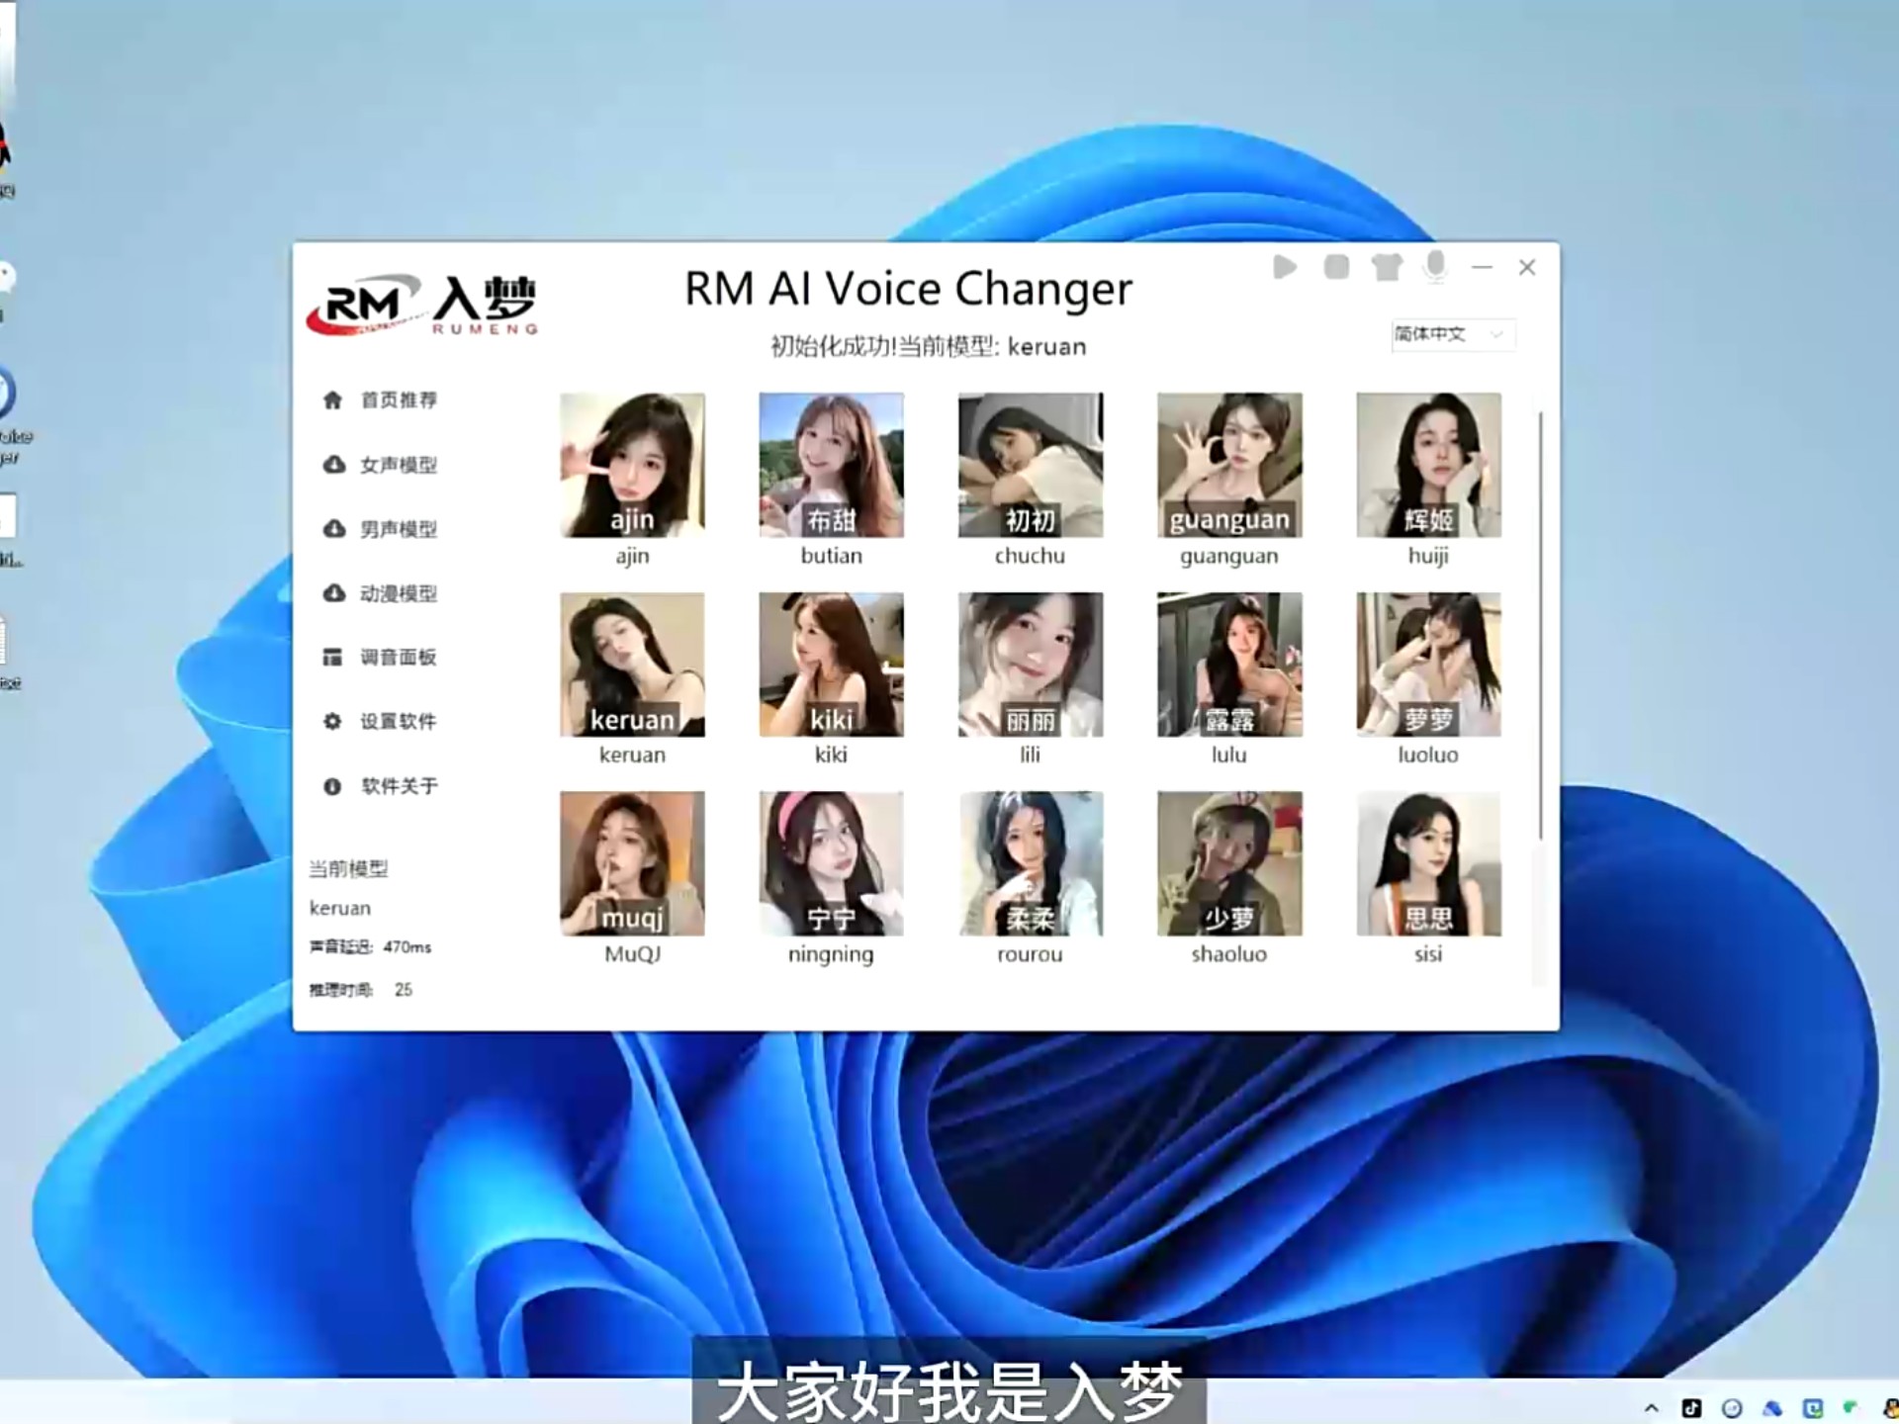Select the rourou voice model thumbnail

[x=1030, y=863]
